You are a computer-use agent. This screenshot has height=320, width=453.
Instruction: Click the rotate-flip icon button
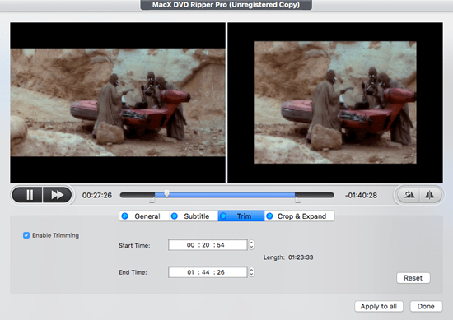[409, 195]
